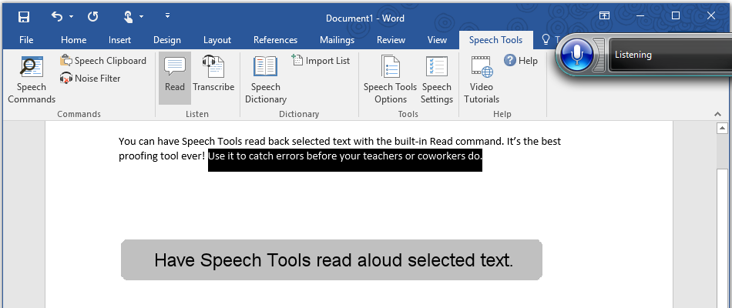Switch to the Review tab

(391, 40)
